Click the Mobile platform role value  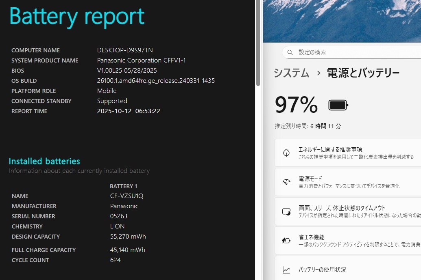pyautogui.click(x=107, y=91)
